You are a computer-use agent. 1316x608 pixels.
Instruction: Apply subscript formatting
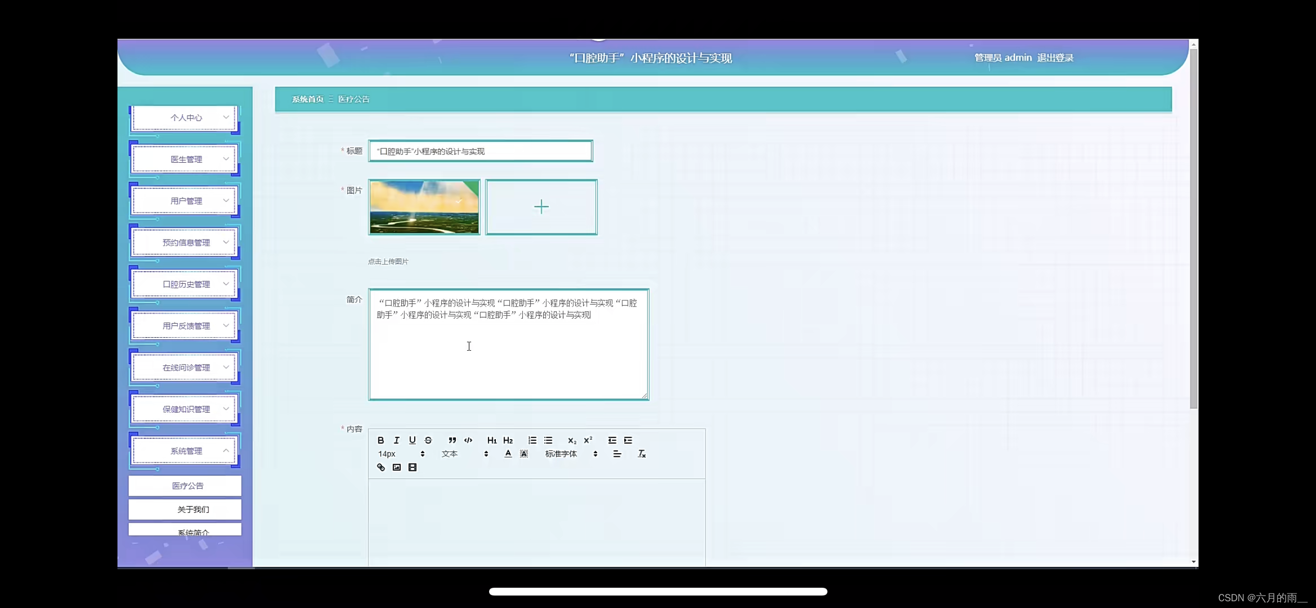tap(572, 440)
